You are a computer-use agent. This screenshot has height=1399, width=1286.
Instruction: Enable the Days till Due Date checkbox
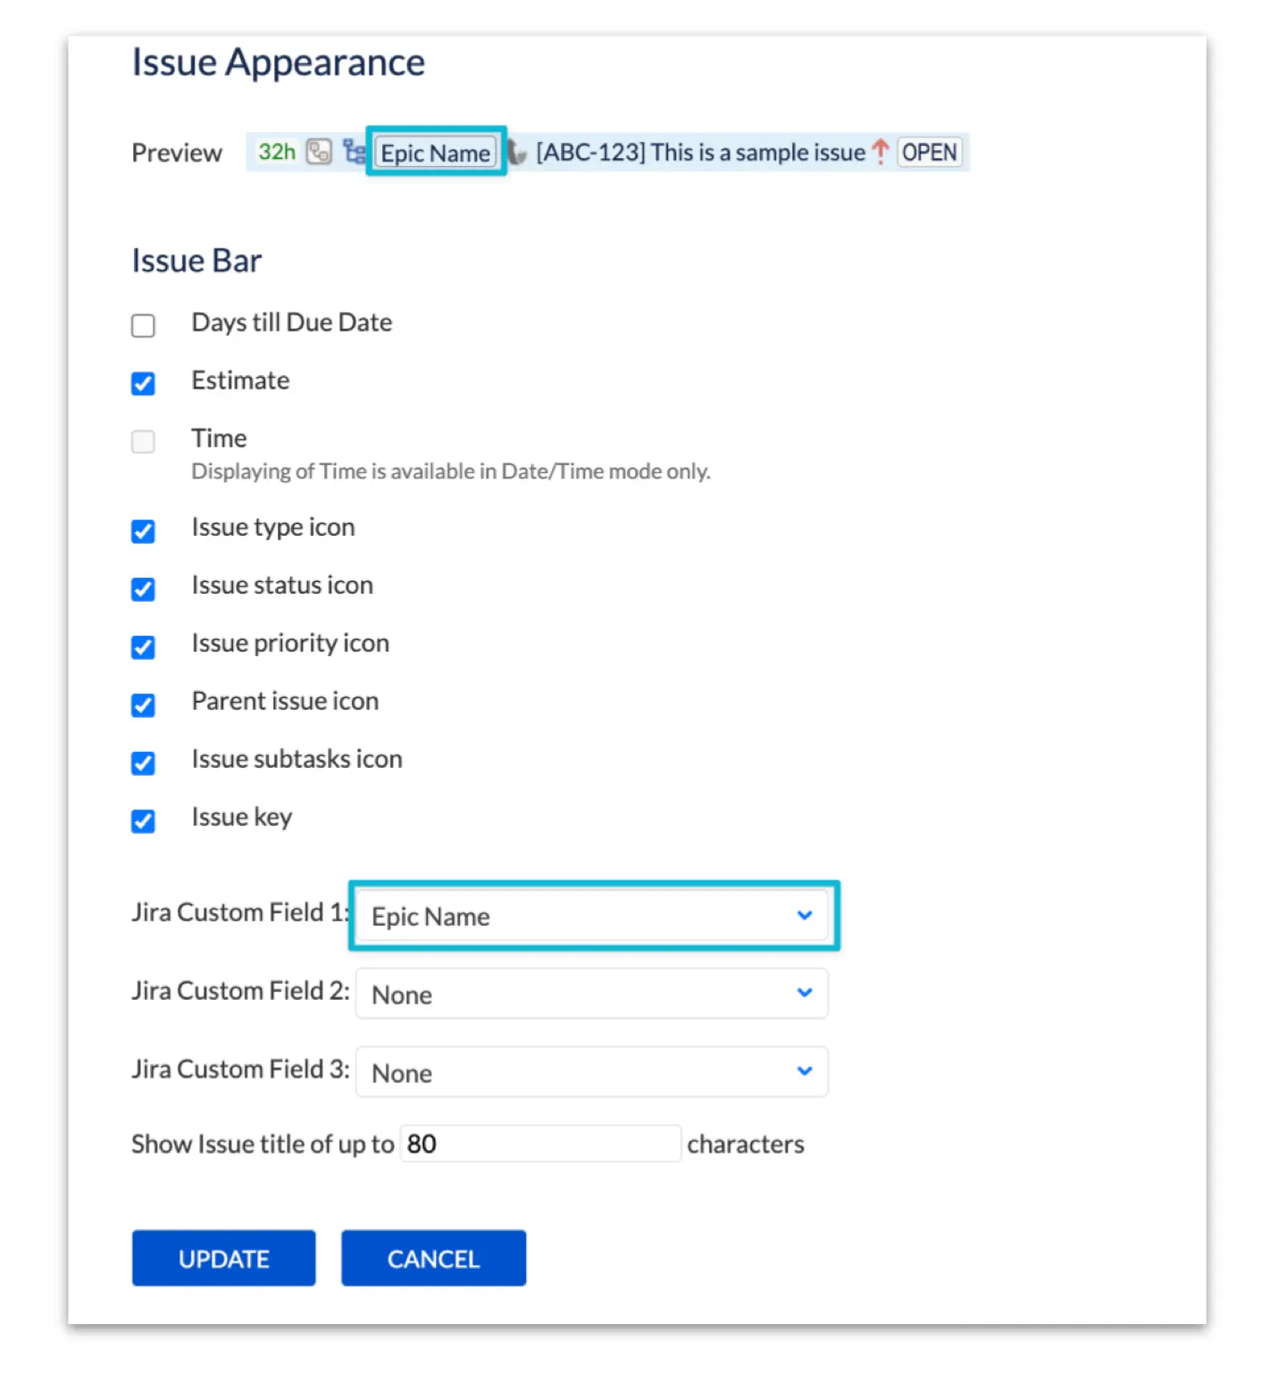click(x=143, y=326)
